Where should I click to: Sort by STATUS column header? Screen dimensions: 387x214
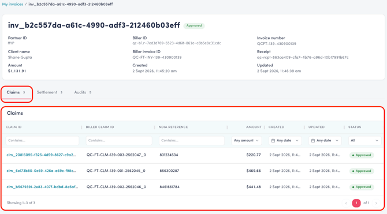pos(355,127)
